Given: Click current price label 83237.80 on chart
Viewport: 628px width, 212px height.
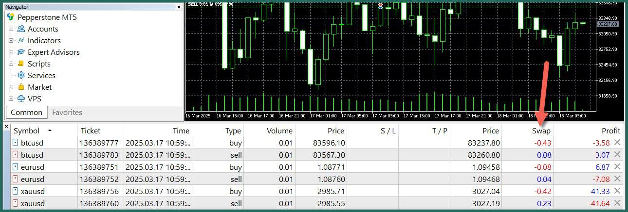Looking at the screenshot, I should coord(608,24).
